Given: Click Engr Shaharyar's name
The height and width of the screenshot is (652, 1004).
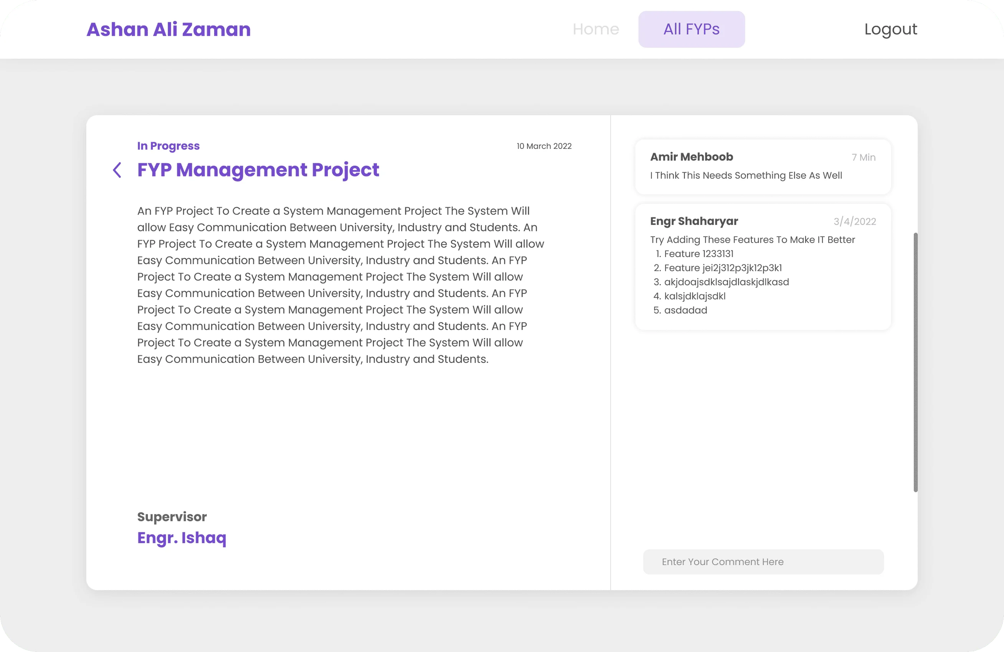Looking at the screenshot, I should [694, 221].
